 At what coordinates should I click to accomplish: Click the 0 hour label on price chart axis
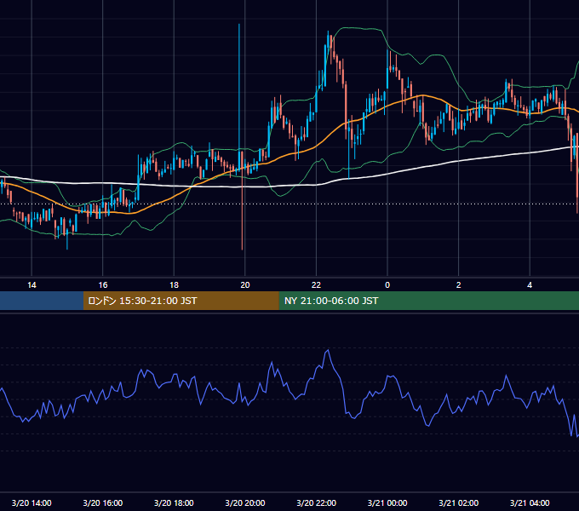click(387, 285)
